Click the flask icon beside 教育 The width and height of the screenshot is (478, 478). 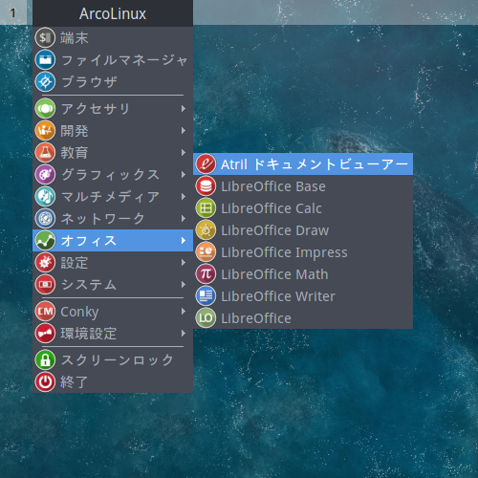pyautogui.click(x=45, y=152)
